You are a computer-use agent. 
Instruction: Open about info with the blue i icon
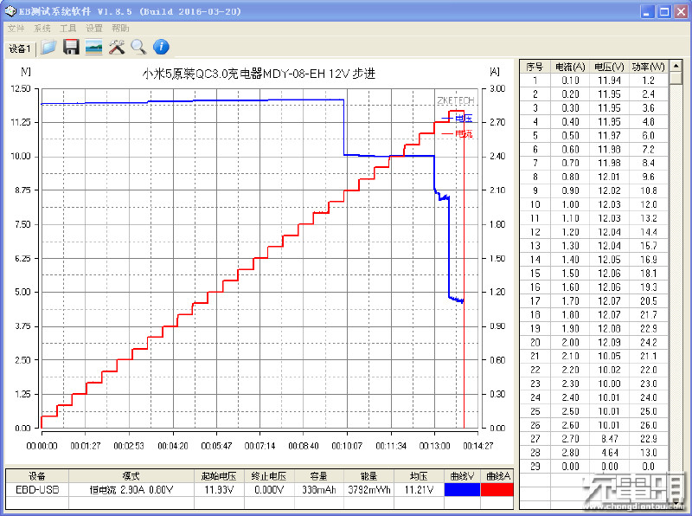(161, 47)
